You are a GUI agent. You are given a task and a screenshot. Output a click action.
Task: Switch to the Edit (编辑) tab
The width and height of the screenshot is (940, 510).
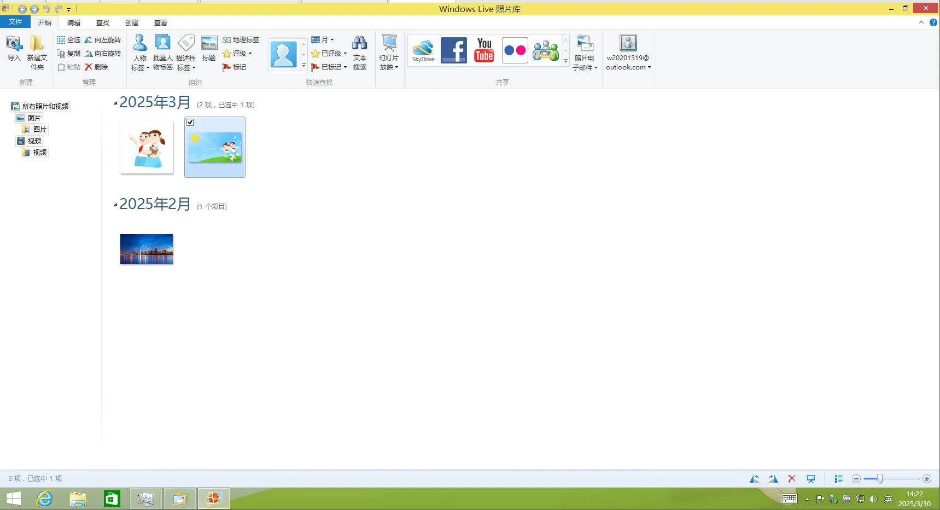[x=74, y=23]
